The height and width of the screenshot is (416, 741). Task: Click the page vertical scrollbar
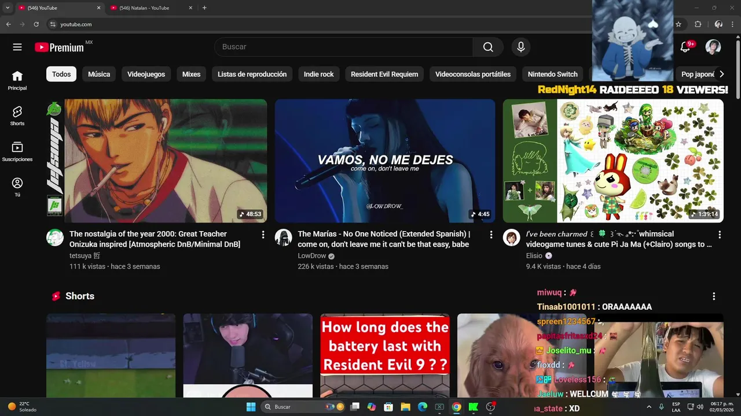coord(738,69)
